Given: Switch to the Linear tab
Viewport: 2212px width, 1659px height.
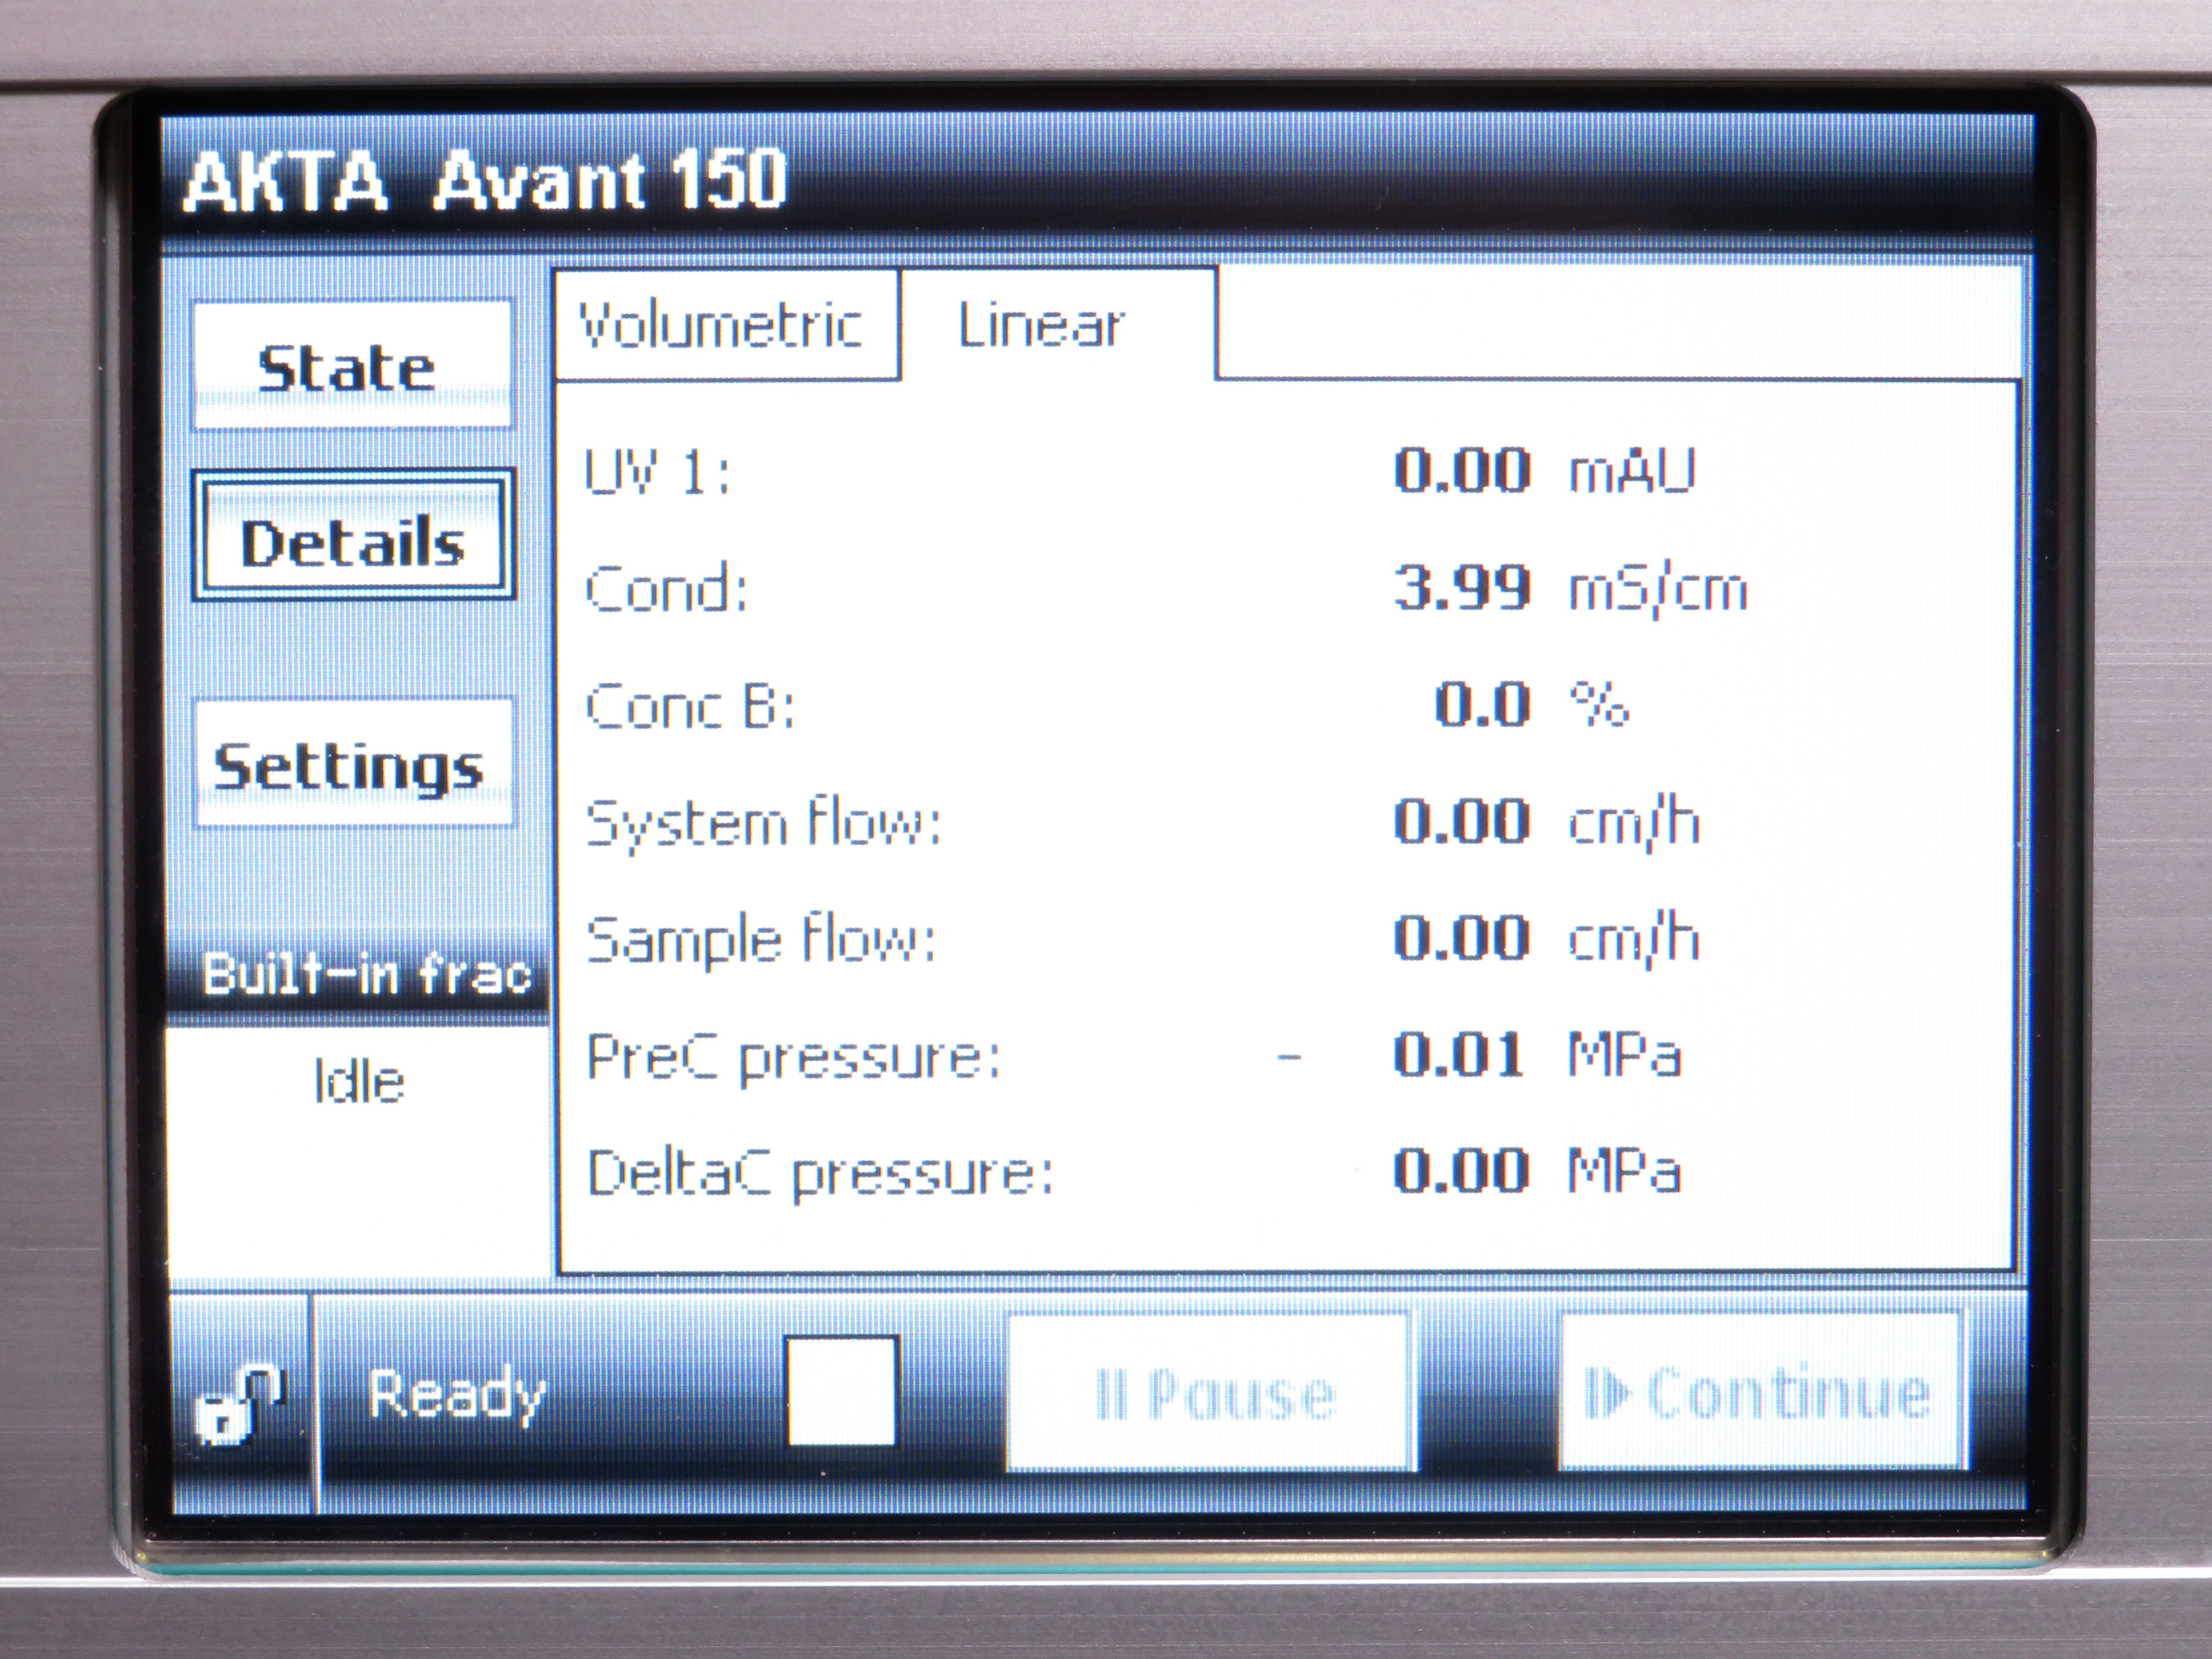Looking at the screenshot, I should 1058,324.
